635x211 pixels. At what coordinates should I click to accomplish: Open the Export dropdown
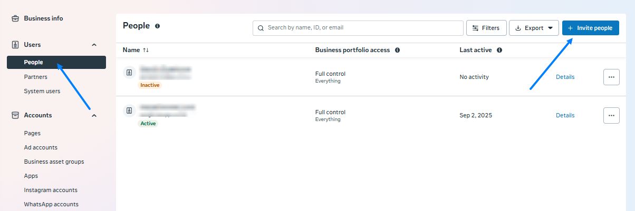click(534, 28)
